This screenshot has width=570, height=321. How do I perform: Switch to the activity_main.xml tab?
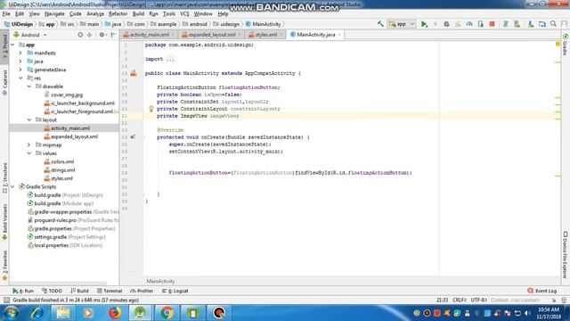pyautogui.click(x=150, y=35)
